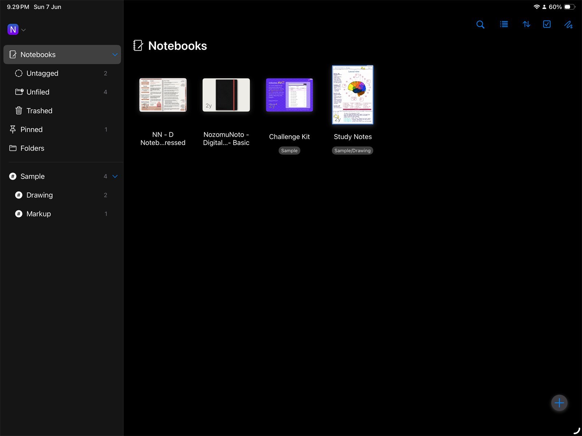Enable selection mode checkbox icon
Image resolution: width=582 pixels, height=436 pixels.
click(x=547, y=24)
